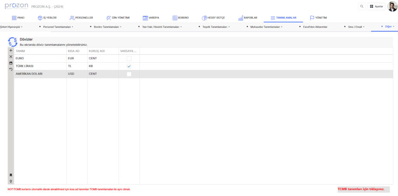This screenshot has height=196, width=398.
Task: Click the save icon in grid toolbar
Action: [x=11, y=63]
